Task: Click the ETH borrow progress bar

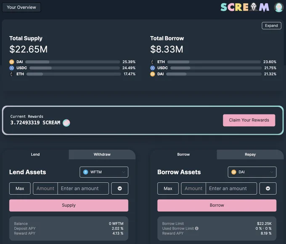Action: click(x=214, y=62)
